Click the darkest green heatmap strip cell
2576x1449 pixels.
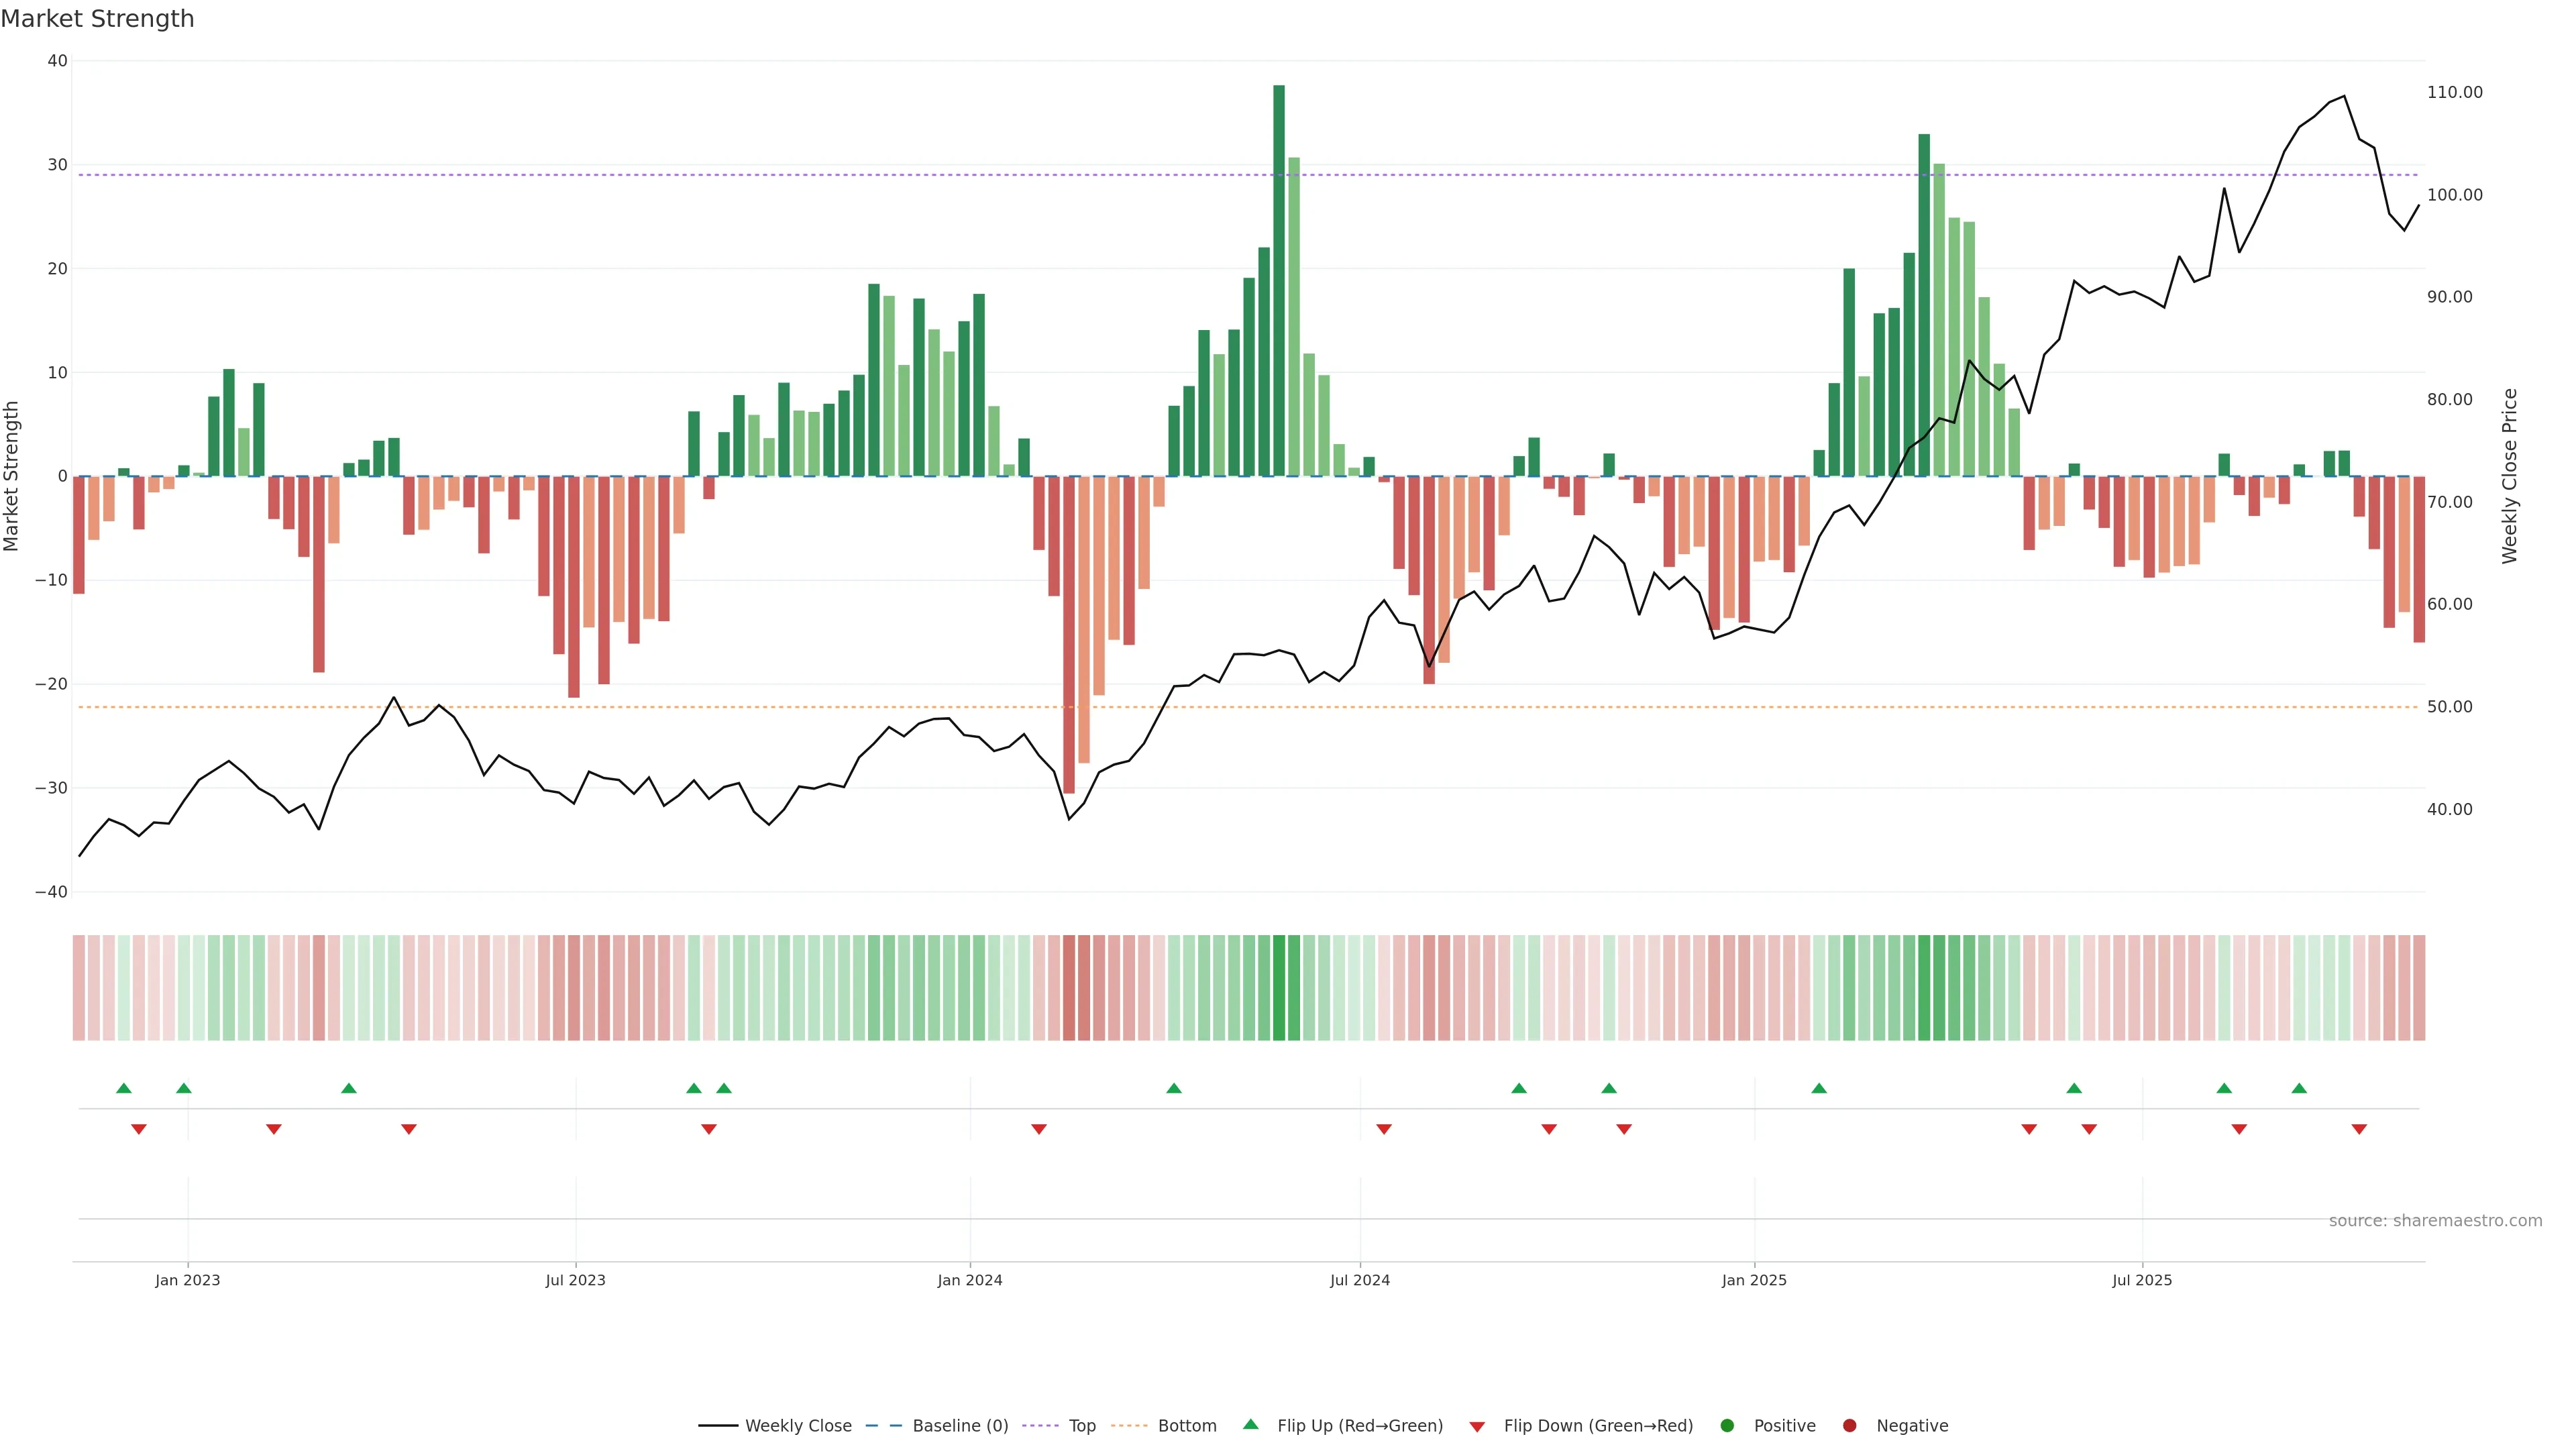1279,988
